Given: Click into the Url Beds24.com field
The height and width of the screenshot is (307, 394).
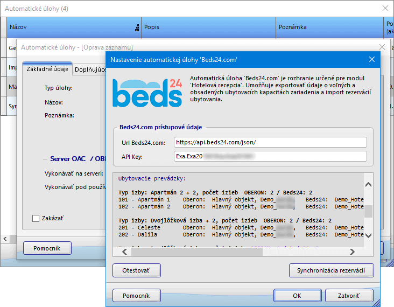Looking at the screenshot, I should (270, 142).
